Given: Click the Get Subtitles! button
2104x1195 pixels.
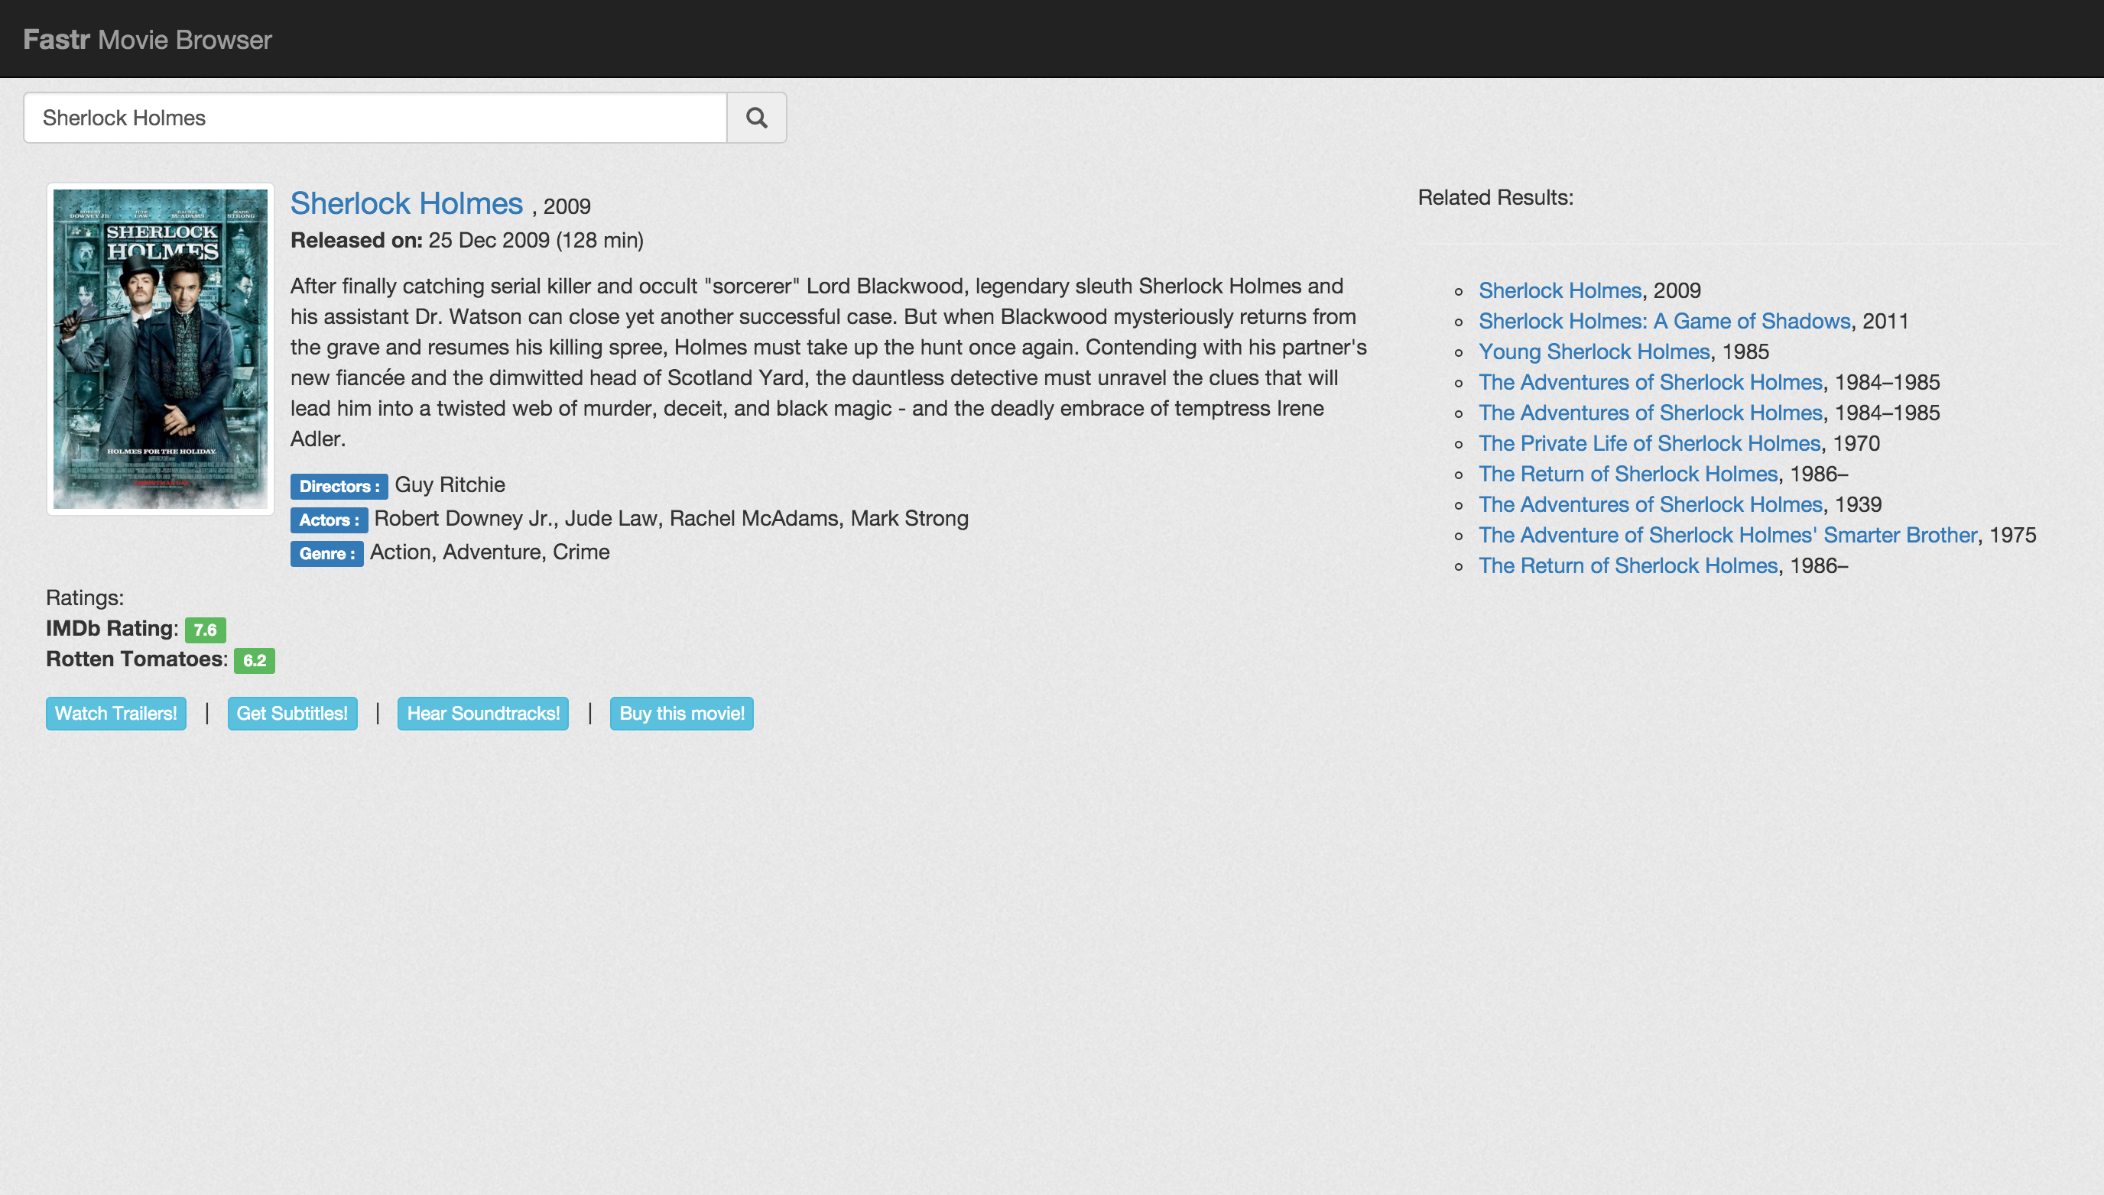Looking at the screenshot, I should tap(292, 713).
